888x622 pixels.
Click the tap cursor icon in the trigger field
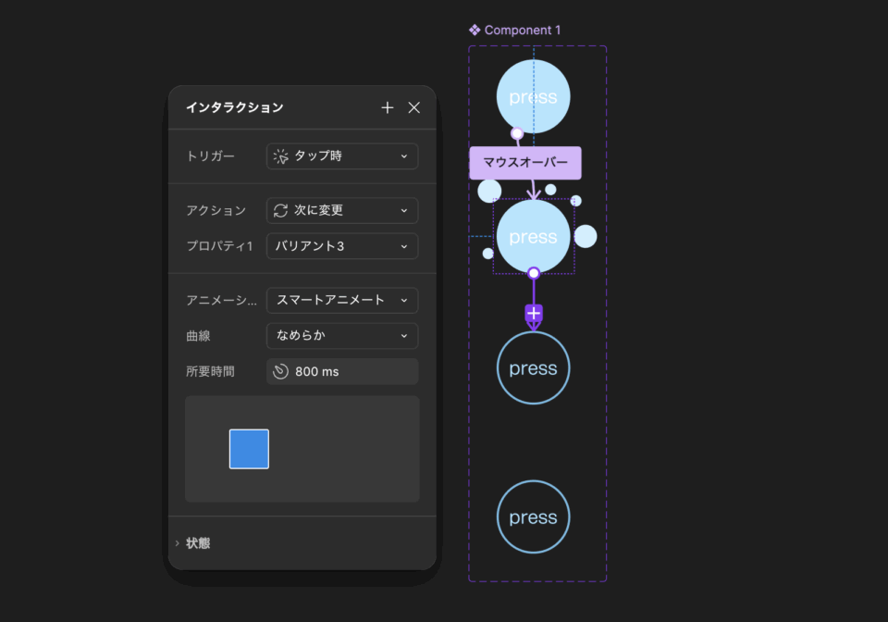(x=281, y=156)
